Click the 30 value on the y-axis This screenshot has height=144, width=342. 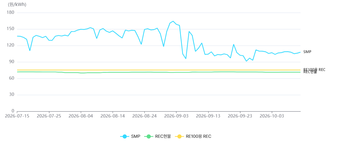pos(12,95)
